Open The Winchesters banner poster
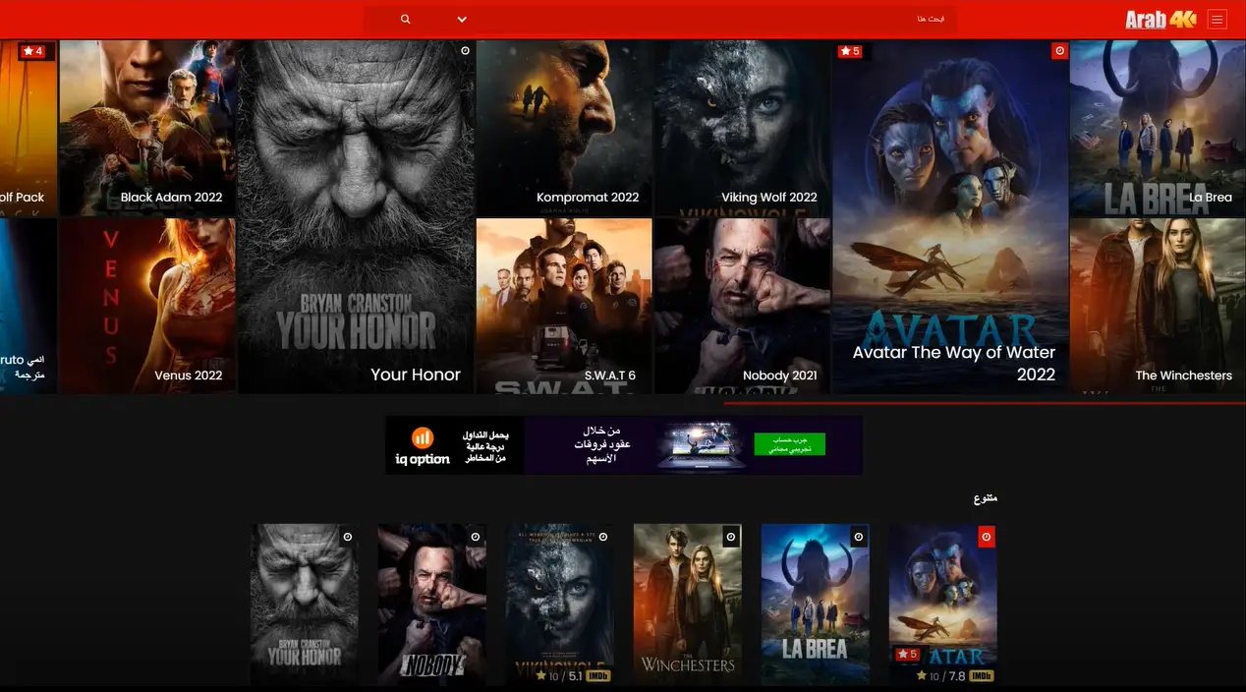The height and width of the screenshot is (692, 1246). pos(1158,306)
